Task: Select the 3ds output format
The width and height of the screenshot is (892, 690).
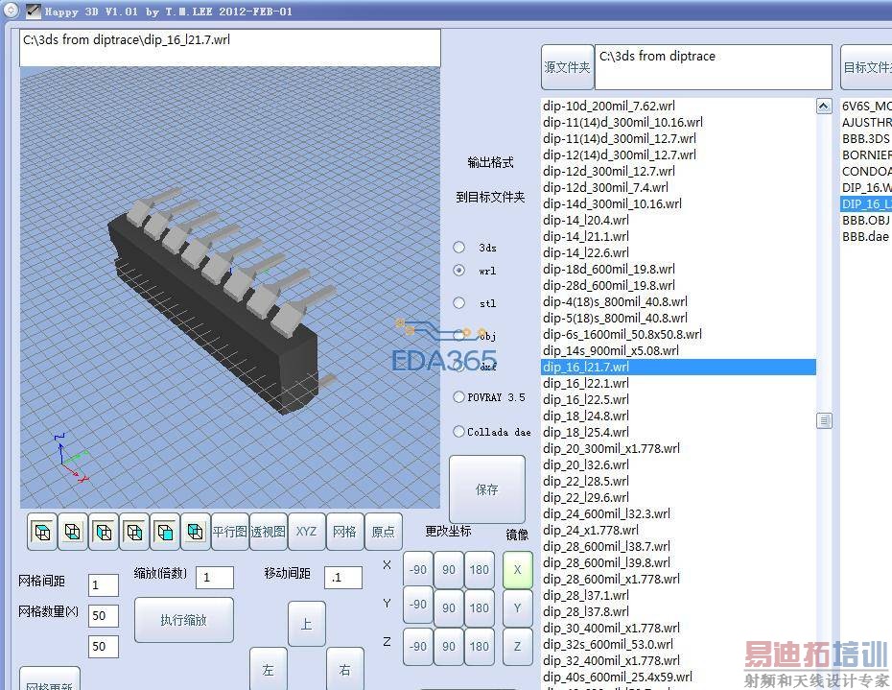Action: coord(459,247)
